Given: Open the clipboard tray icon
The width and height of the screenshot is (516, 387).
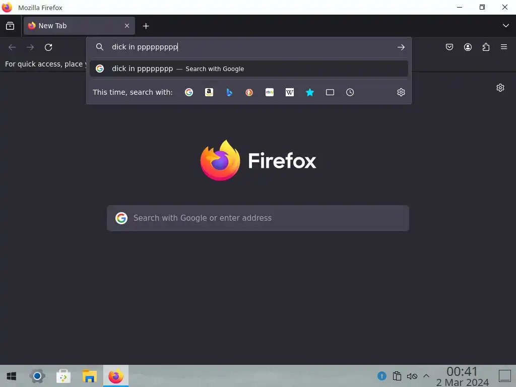Looking at the screenshot, I should 397,376.
